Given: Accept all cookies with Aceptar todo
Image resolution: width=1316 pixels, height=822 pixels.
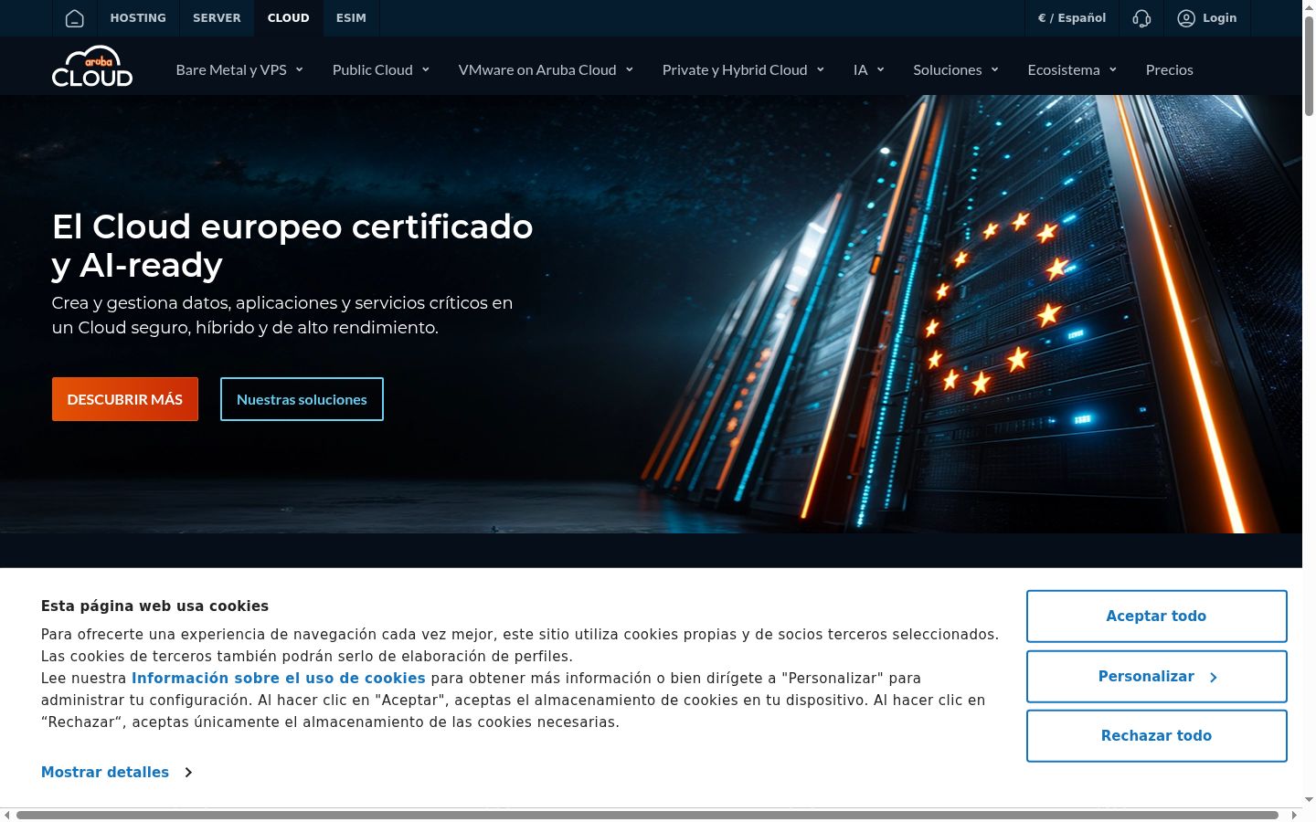Looking at the screenshot, I should (1156, 616).
